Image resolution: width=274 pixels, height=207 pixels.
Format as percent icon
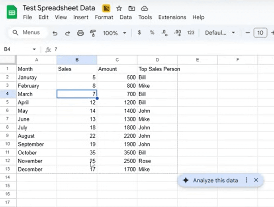tap(152, 33)
